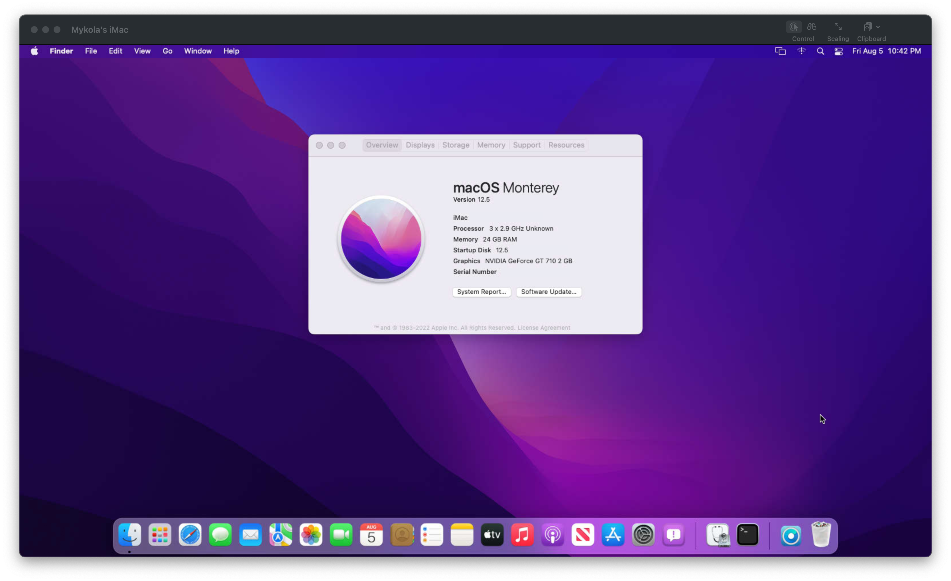Open the License Agreement link
The height and width of the screenshot is (581, 951).
click(543, 328)
